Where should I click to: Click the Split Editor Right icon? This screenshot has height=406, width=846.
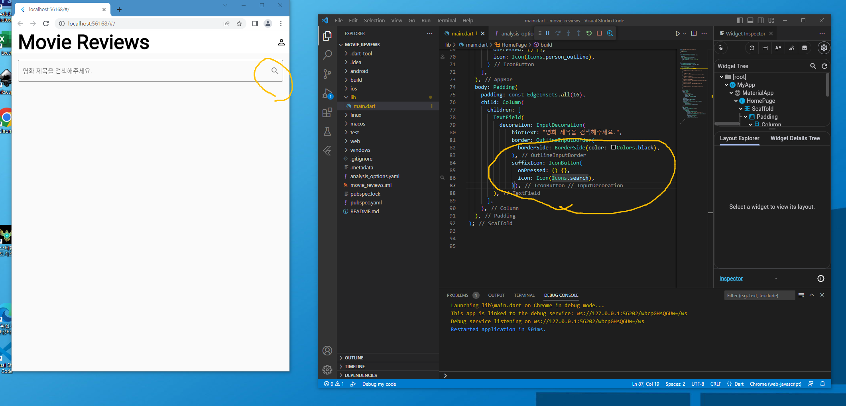click(x=694, y=33)
